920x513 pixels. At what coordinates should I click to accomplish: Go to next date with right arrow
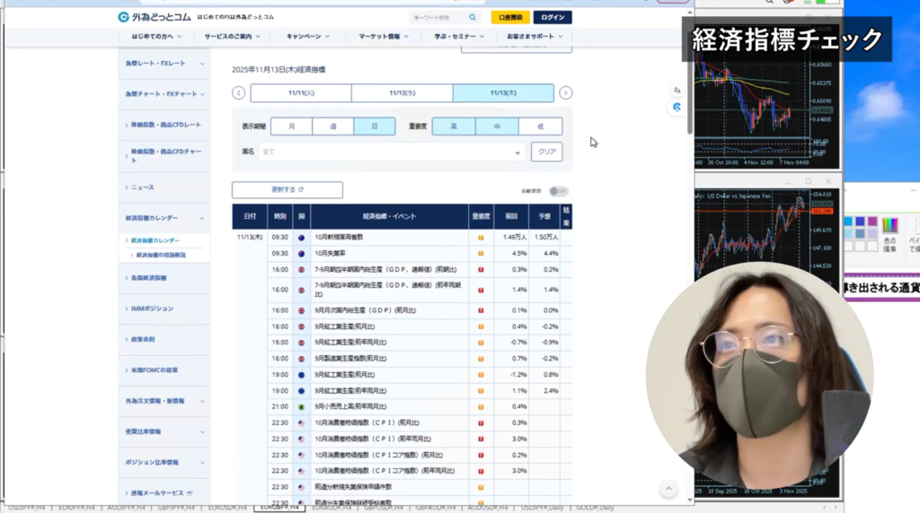pos(565,92)
